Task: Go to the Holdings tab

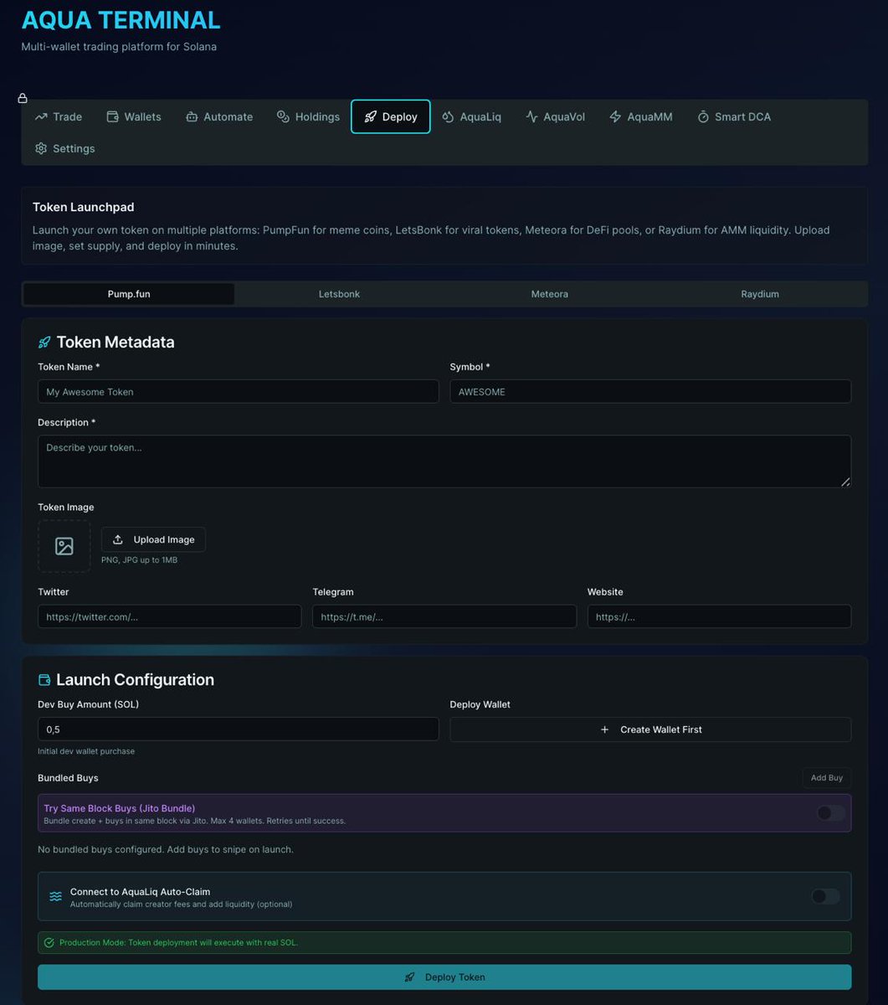Action: [x=308, y=116]
